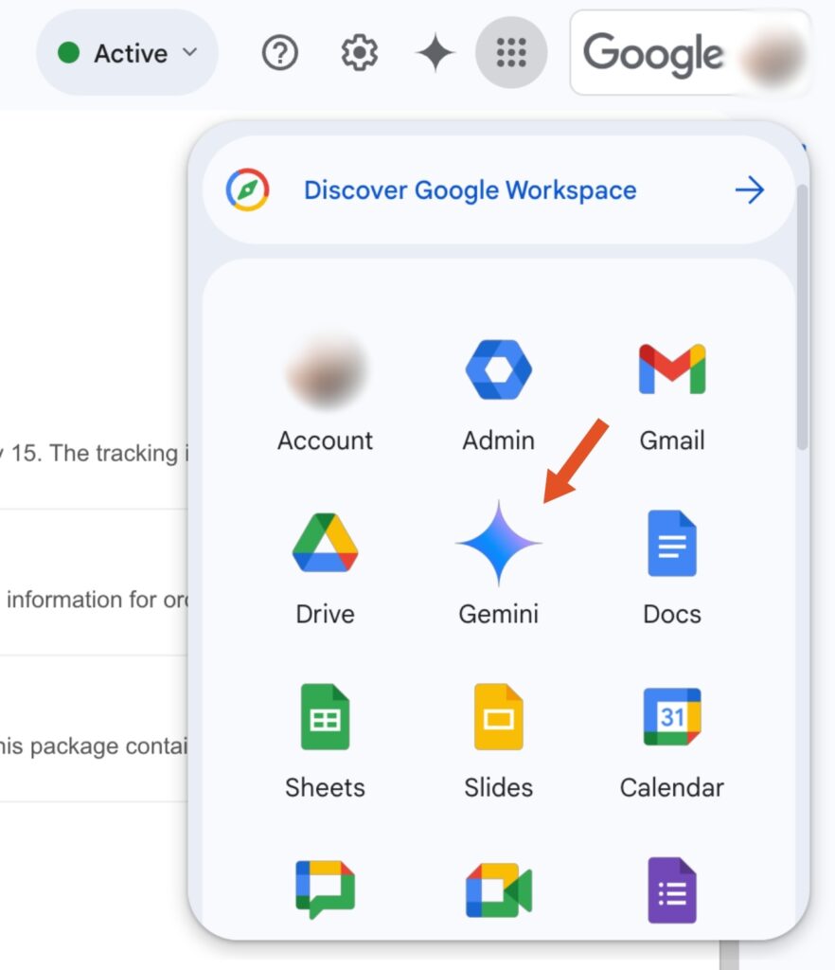The height and width of the screenshot is (970, 835).
Task: Open the Active status dropdown
Action: point(127,53)
